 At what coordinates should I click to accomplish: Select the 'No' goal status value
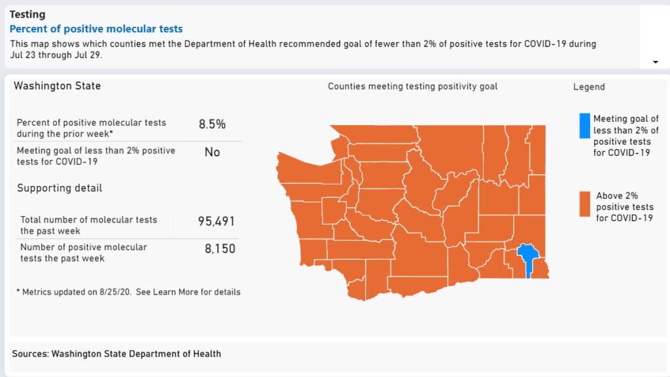pyautogui.click(x=212, y=152)
